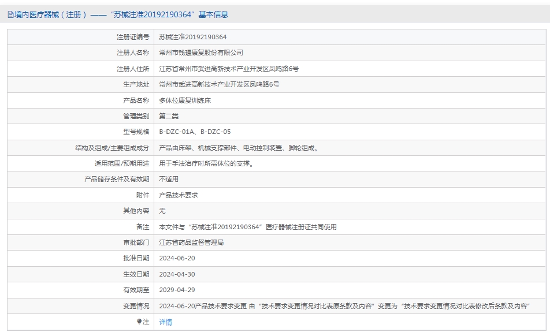Select the address starting with 江苏省常州市武进
This screenshot has height=336, width=550.
229,69
